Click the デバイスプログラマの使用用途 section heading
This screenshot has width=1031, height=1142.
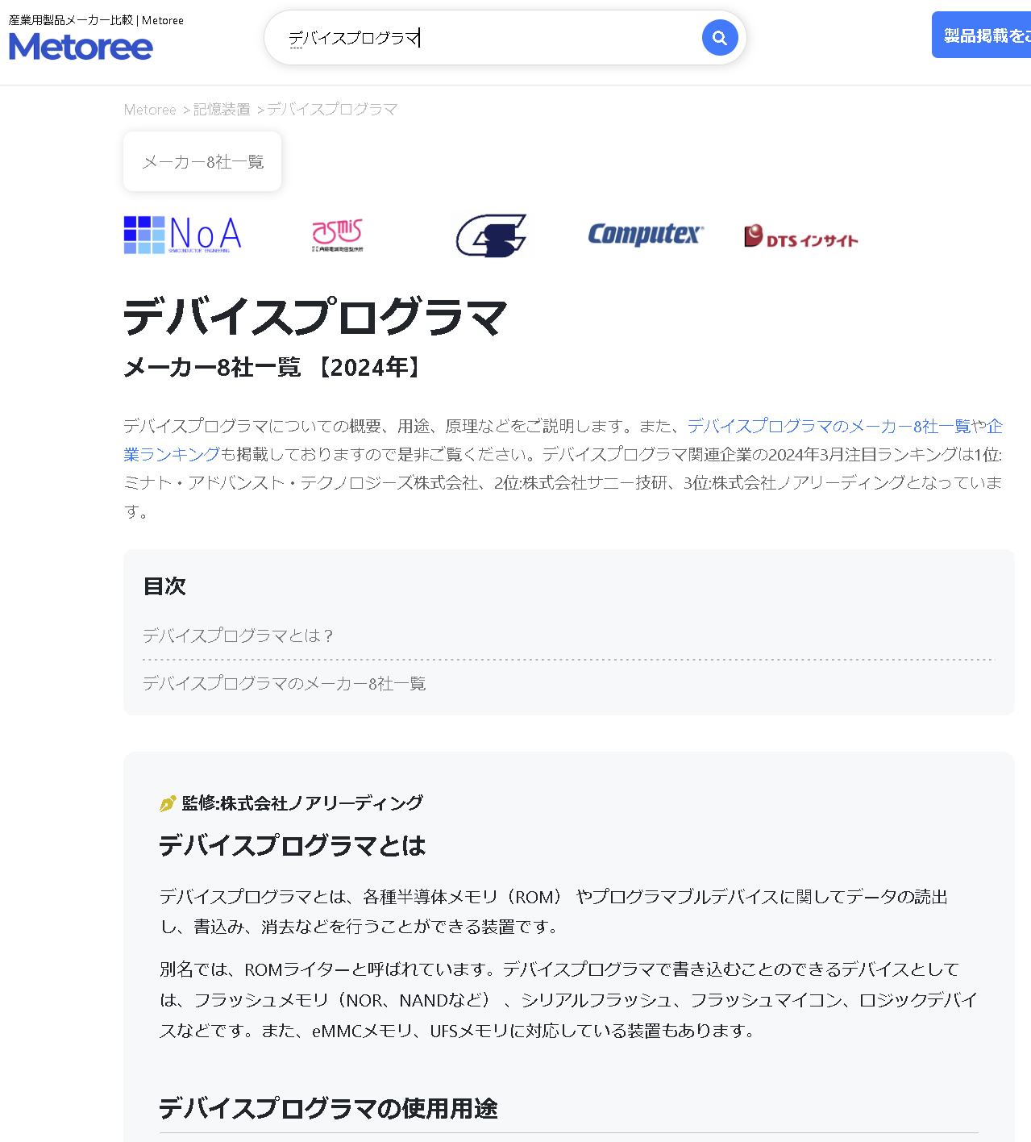coord(328,1108)
